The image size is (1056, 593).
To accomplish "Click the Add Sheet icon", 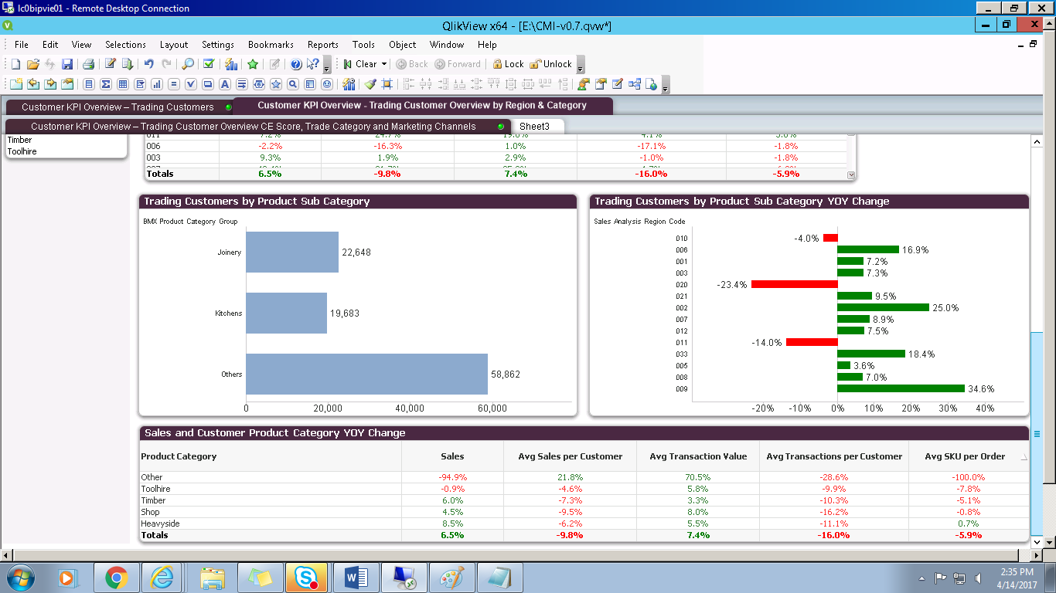I will (15, 84).
